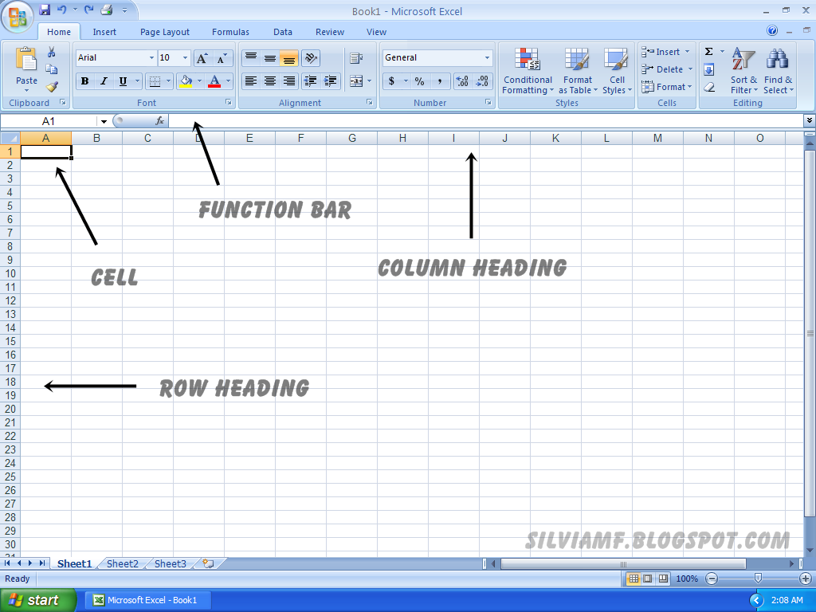Image resolution: width=816 pixels, height=612 pixels.
Task: Click Format cells button
Action: tap(667, 87)
